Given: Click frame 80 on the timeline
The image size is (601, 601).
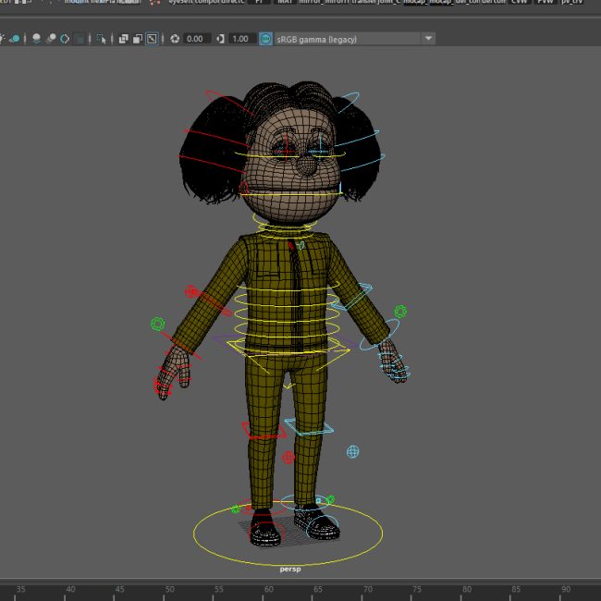Looking at the screenshot, I should click(467, 589).
